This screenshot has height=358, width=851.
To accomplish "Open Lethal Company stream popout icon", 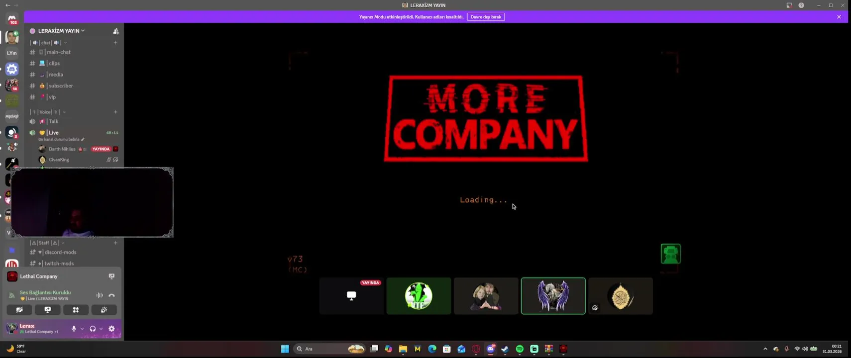I will tap(111, 276).
